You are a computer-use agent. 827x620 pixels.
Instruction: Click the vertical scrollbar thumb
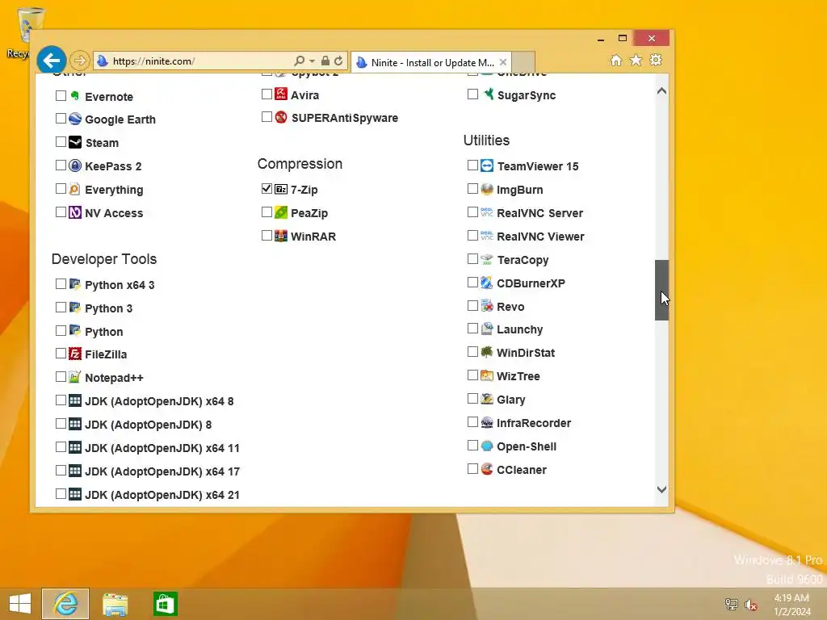662,290
